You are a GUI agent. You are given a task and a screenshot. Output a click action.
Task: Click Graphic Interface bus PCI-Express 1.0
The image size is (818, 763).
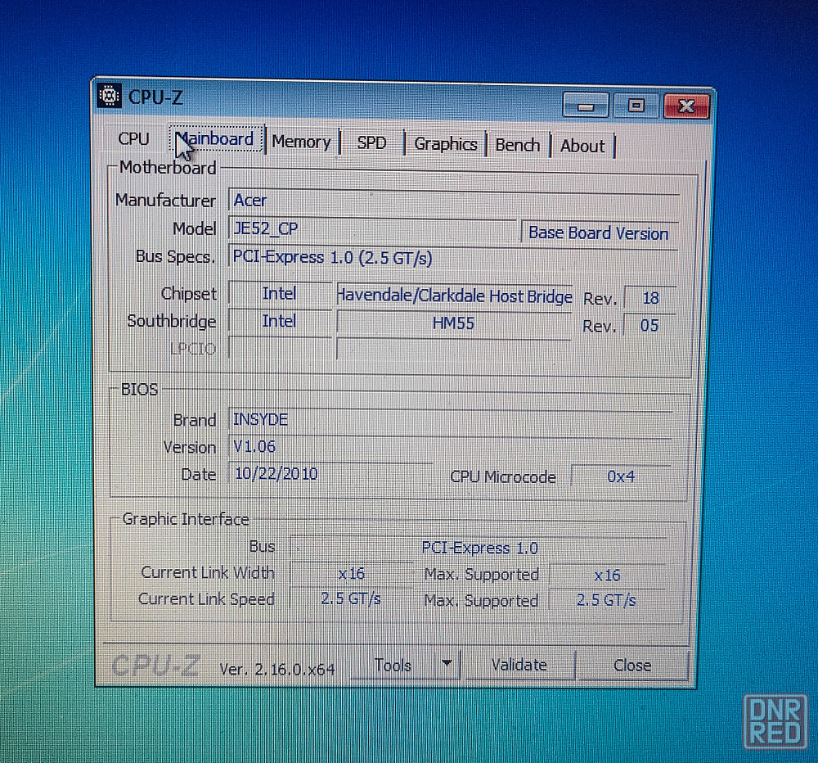[479, 548]
